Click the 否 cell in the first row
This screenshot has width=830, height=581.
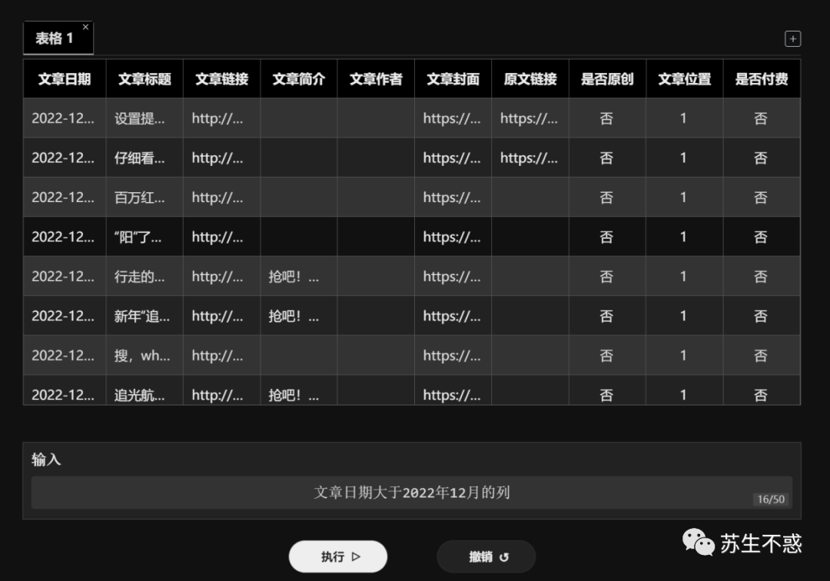coord(606,118)
